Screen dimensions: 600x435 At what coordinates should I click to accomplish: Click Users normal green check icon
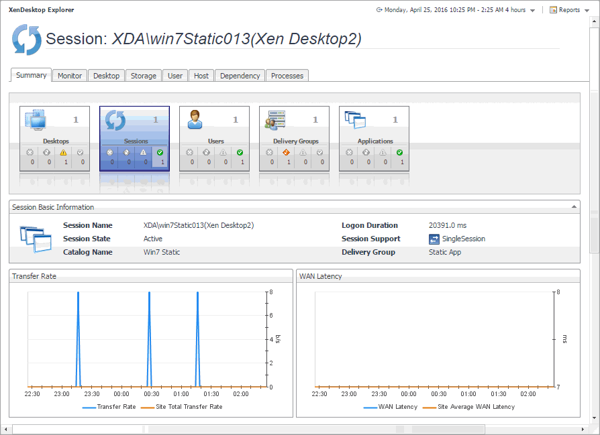[x=240, y=153]
